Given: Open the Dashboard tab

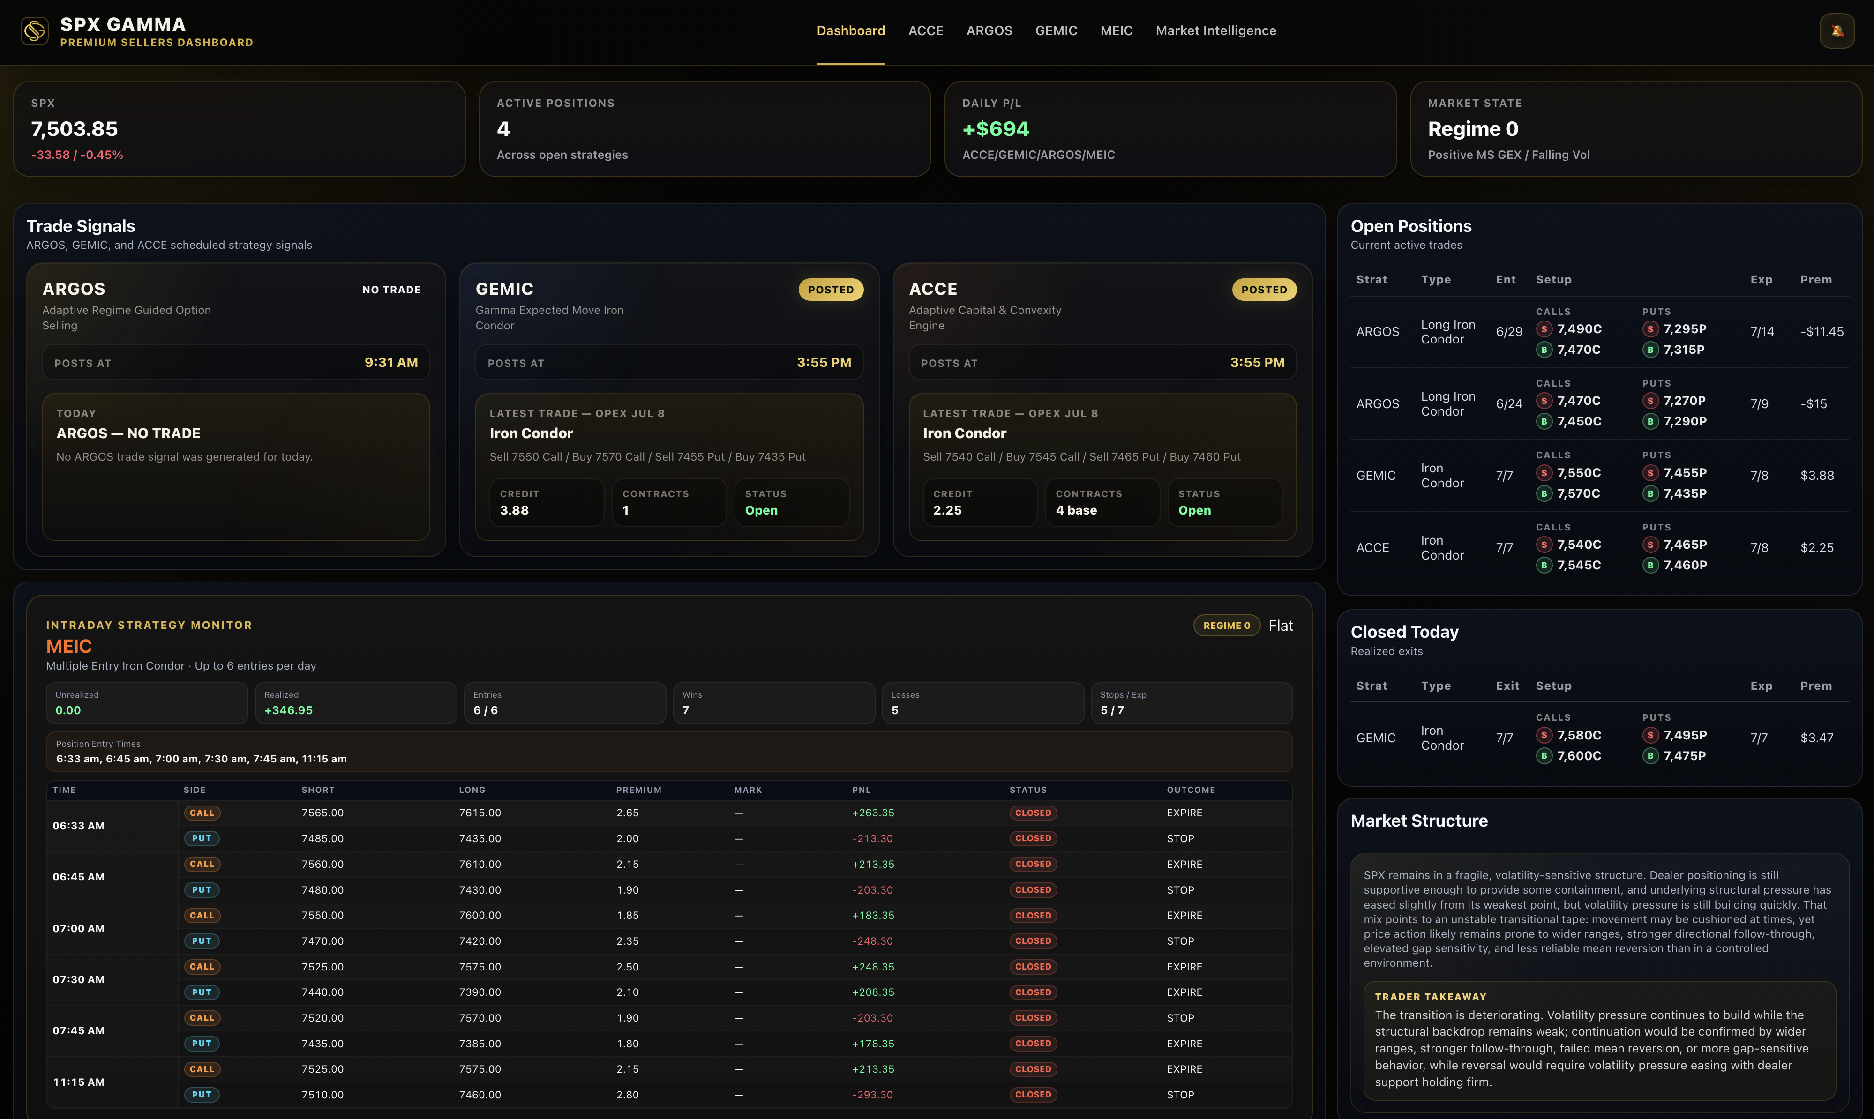Looking at the screenshot, I should pyautogui.click(x=851, y=31).
